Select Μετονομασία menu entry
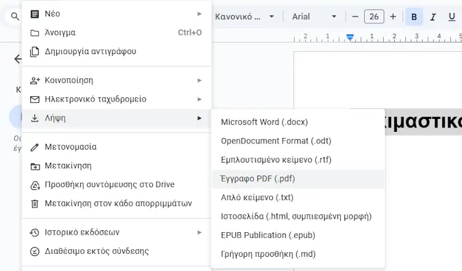This screenshot has width=462, height=271. coord(116,147)
